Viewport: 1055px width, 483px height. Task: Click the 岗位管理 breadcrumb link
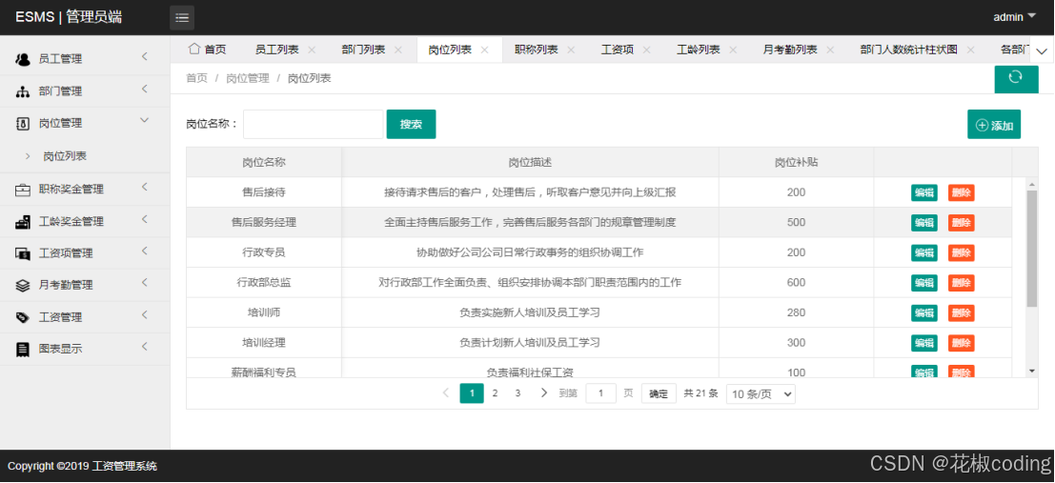[248, 79]
